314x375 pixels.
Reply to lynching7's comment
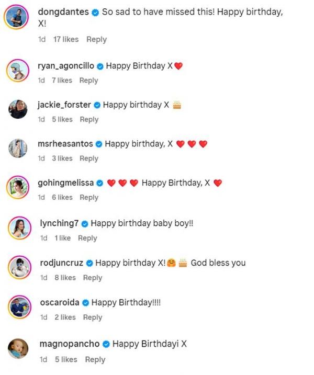pyautogui.click(x=87, y=238)
